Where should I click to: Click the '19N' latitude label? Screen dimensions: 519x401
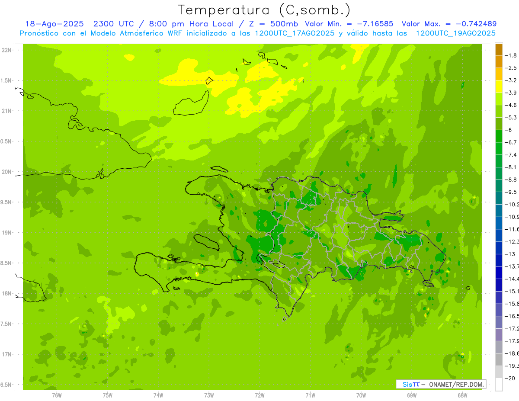tap(7, 232)
